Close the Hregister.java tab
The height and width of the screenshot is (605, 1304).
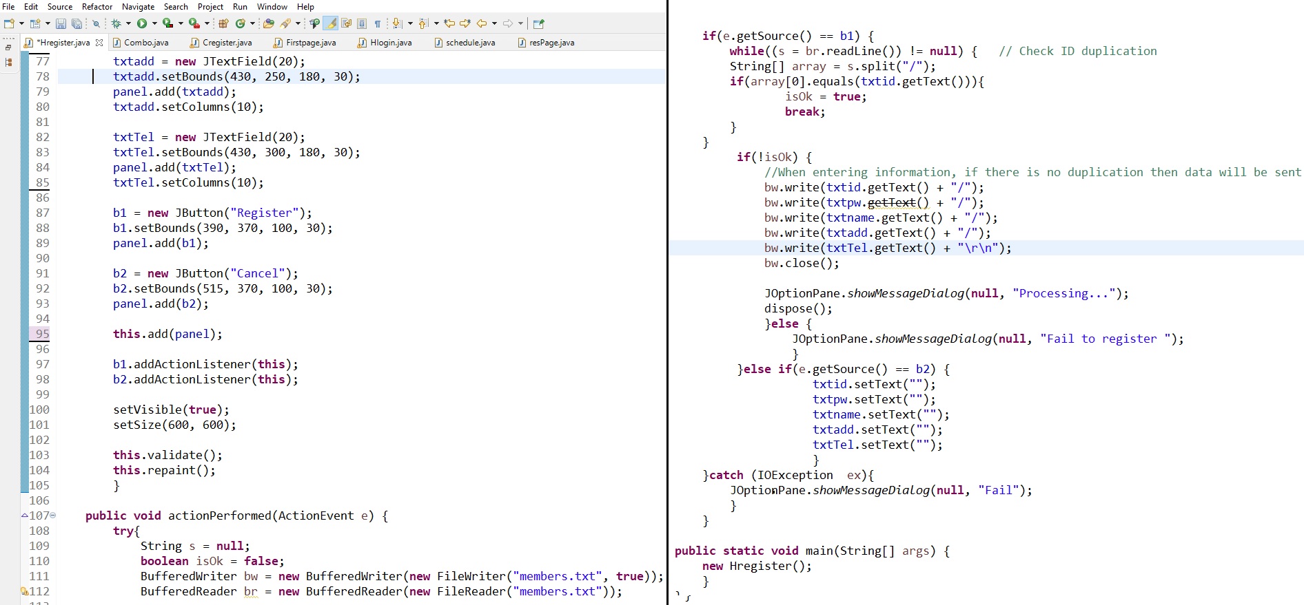coord(99,43)
